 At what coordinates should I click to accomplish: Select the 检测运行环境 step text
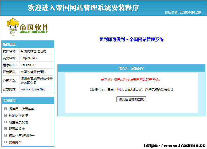click(18, 115)
